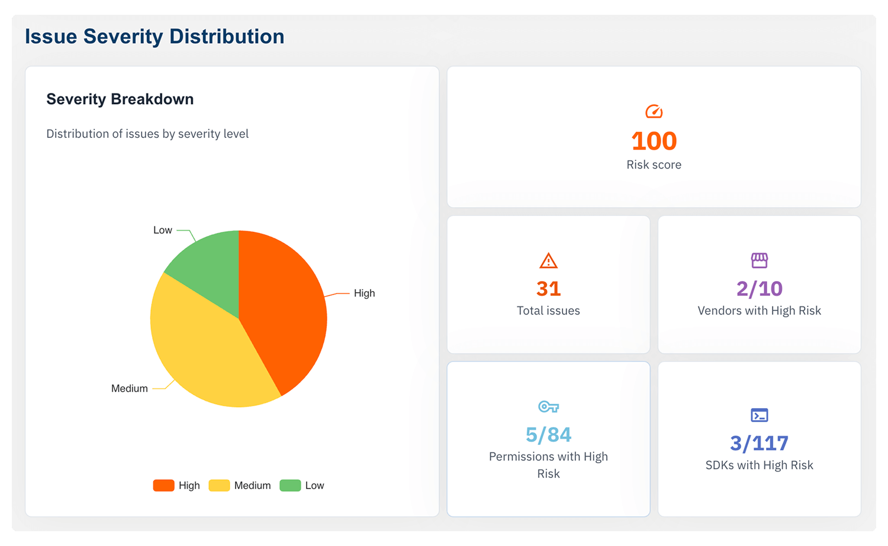The image size is (888, 546).
Task: Click the 2/10 Vendors with High Risk value
Action: pos(759,289)
